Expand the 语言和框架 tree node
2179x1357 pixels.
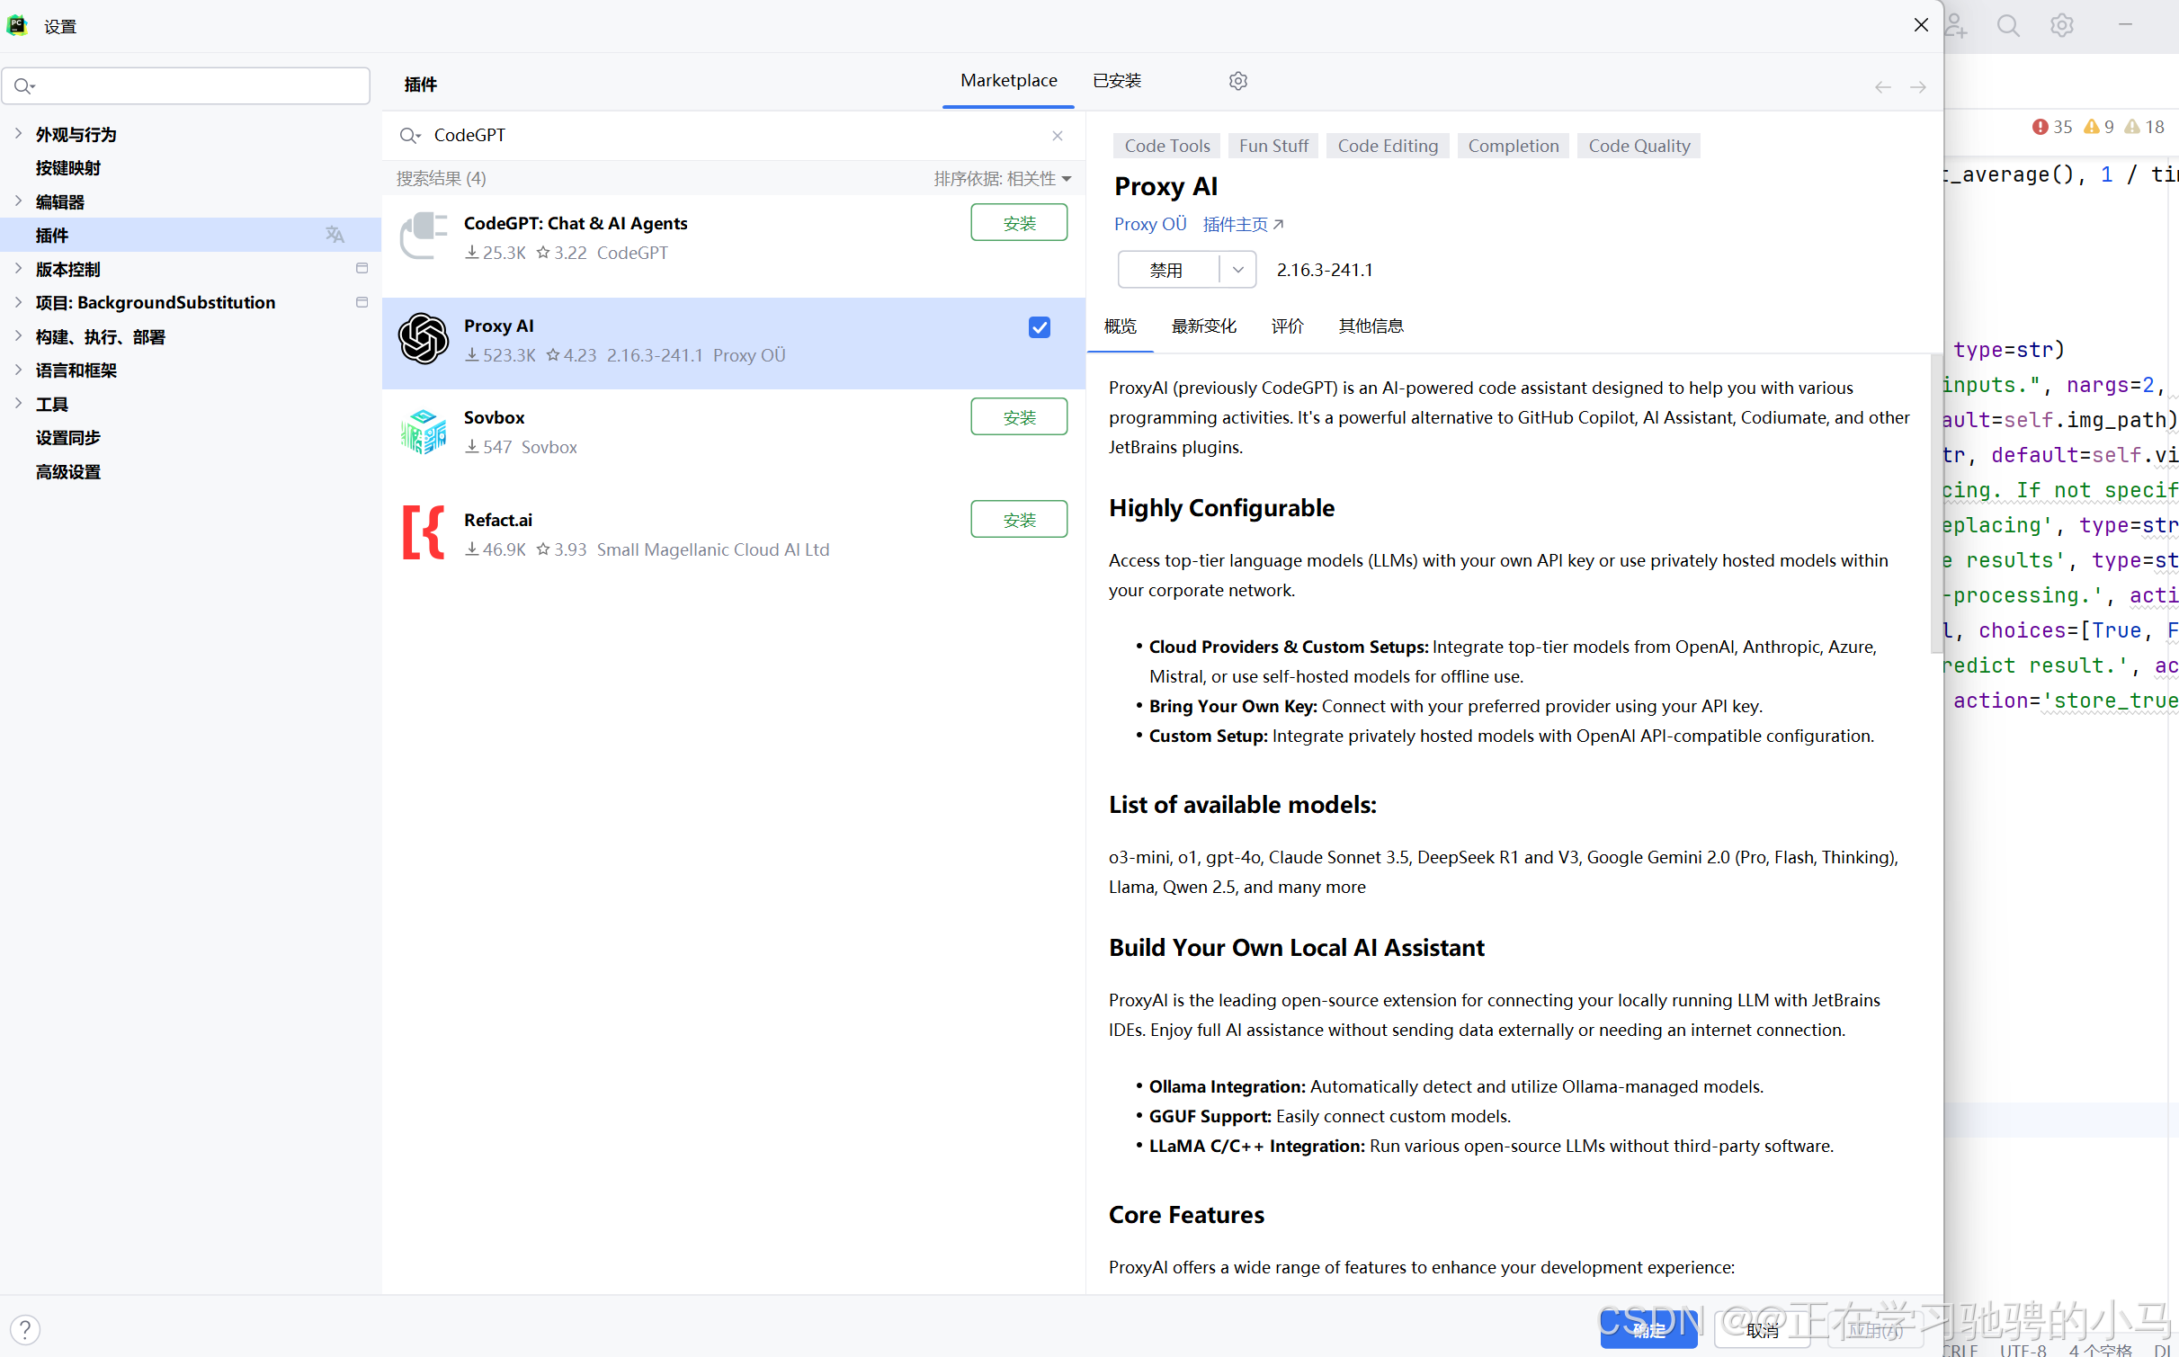18,370
